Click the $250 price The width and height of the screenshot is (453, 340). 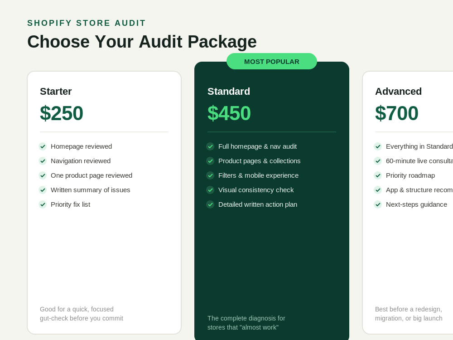[x=62, y=113]
